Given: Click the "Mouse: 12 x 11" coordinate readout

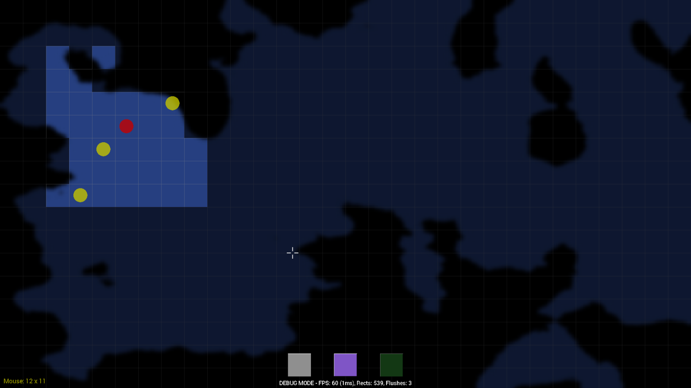Looking at the screenshot, I should coord(25,381).
